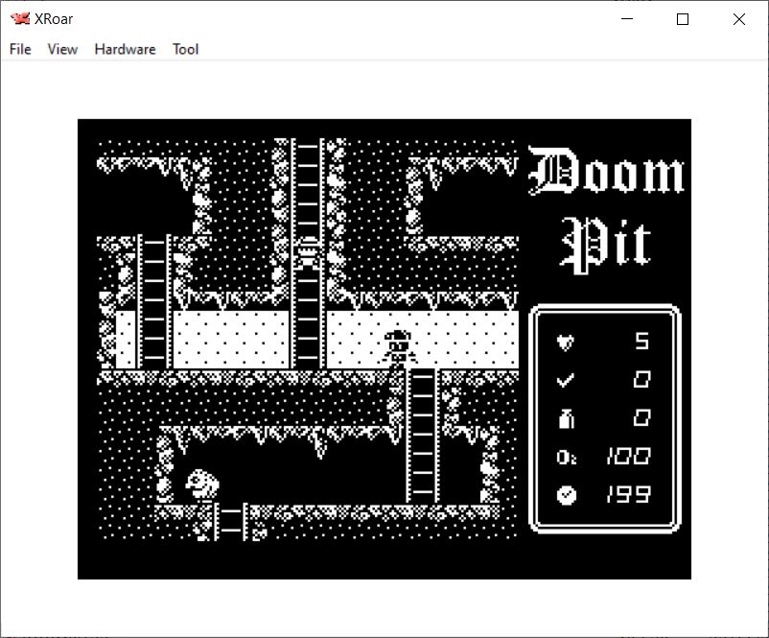This screenshot has width=769, height=638.
Task: Click the clock timer icon
Action: click(x=566, y=495)
